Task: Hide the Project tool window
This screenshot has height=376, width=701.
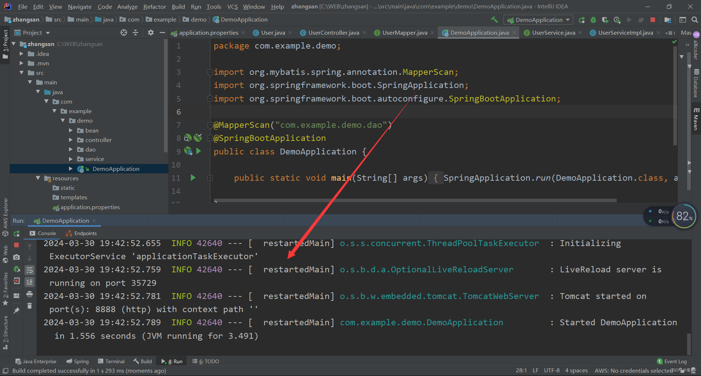Action: click(x=162, y=32)
